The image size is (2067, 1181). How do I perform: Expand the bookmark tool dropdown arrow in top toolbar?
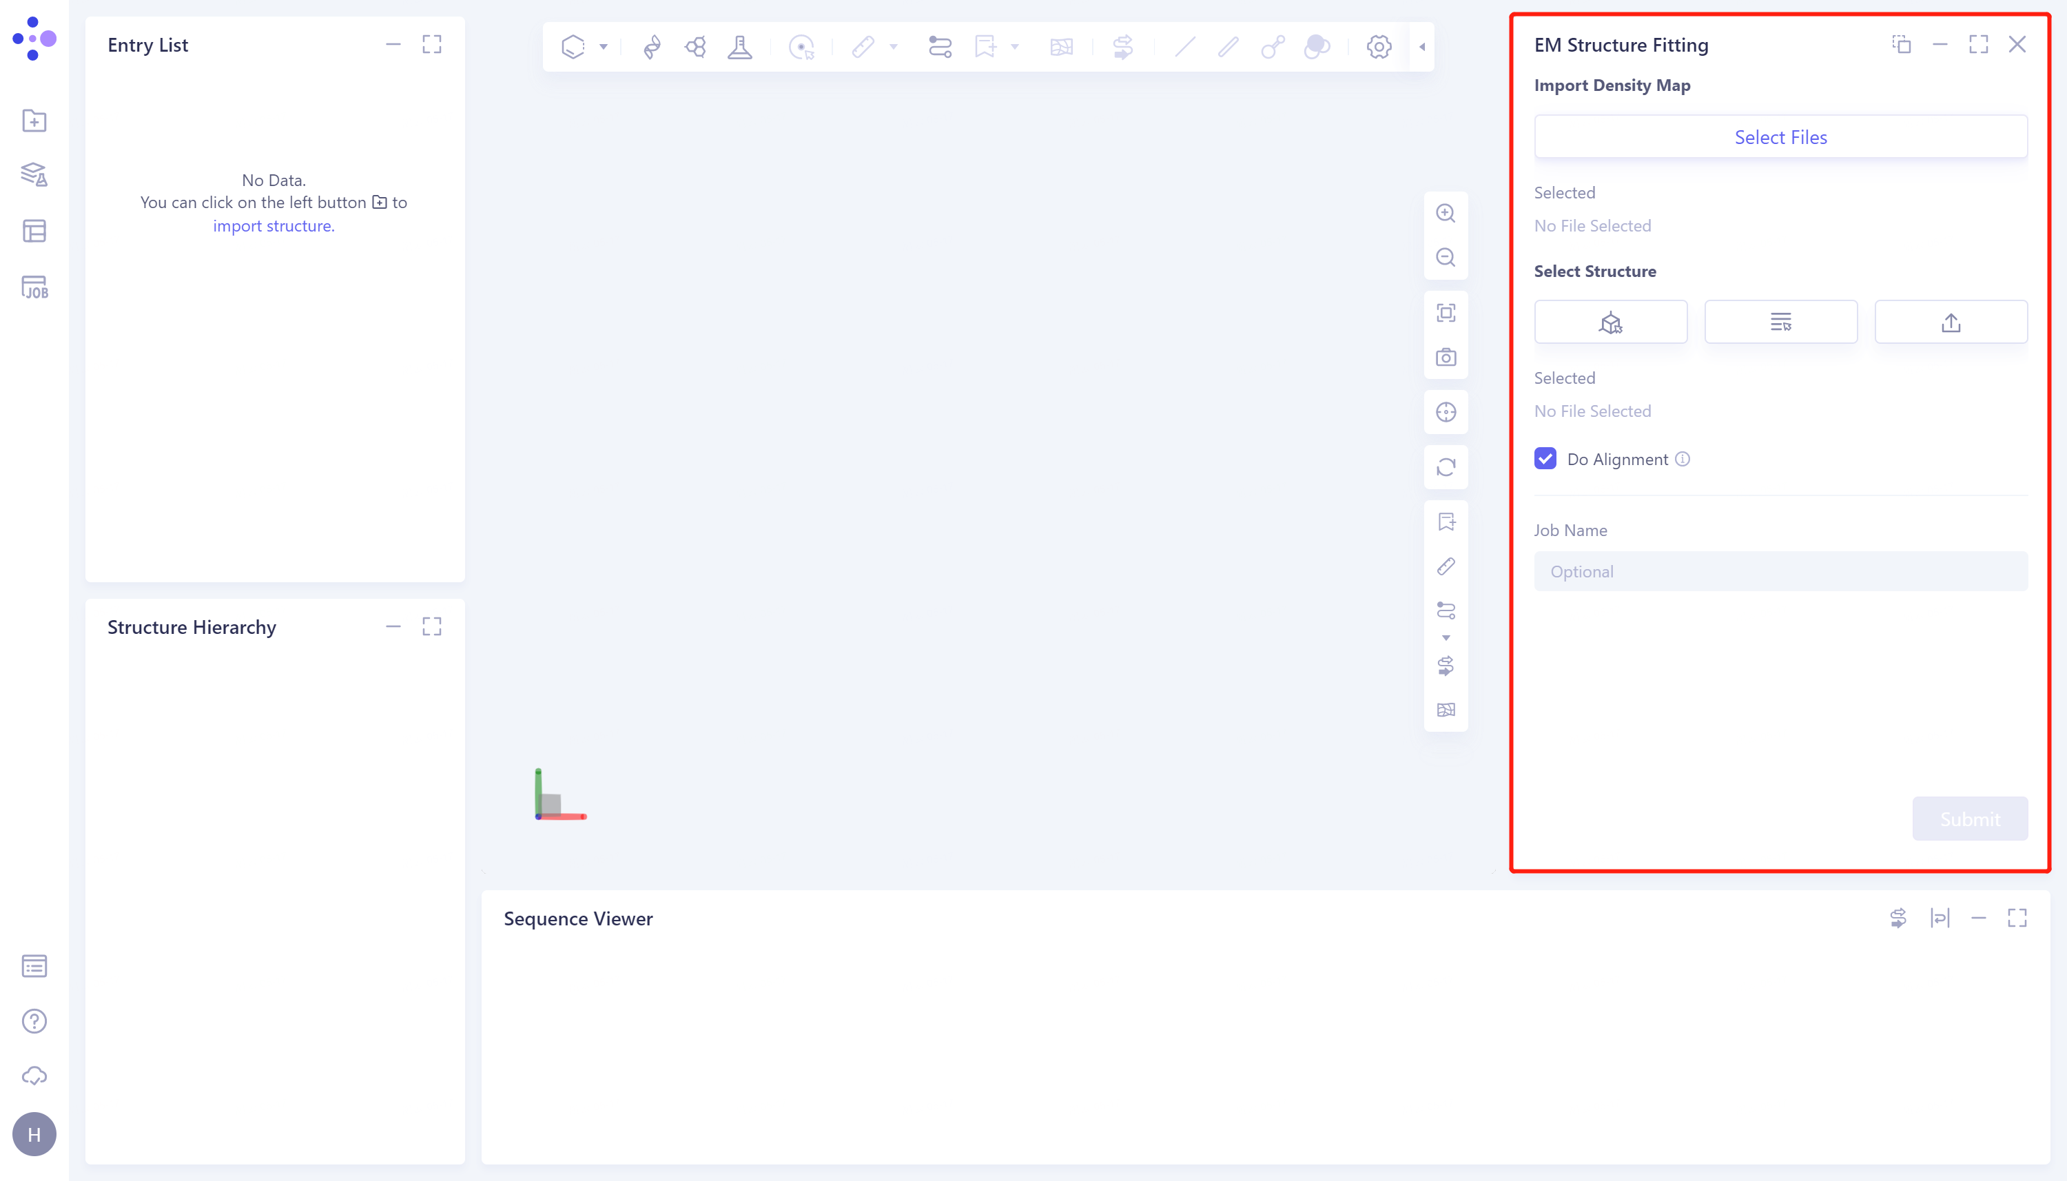(x=1014, y=47)
